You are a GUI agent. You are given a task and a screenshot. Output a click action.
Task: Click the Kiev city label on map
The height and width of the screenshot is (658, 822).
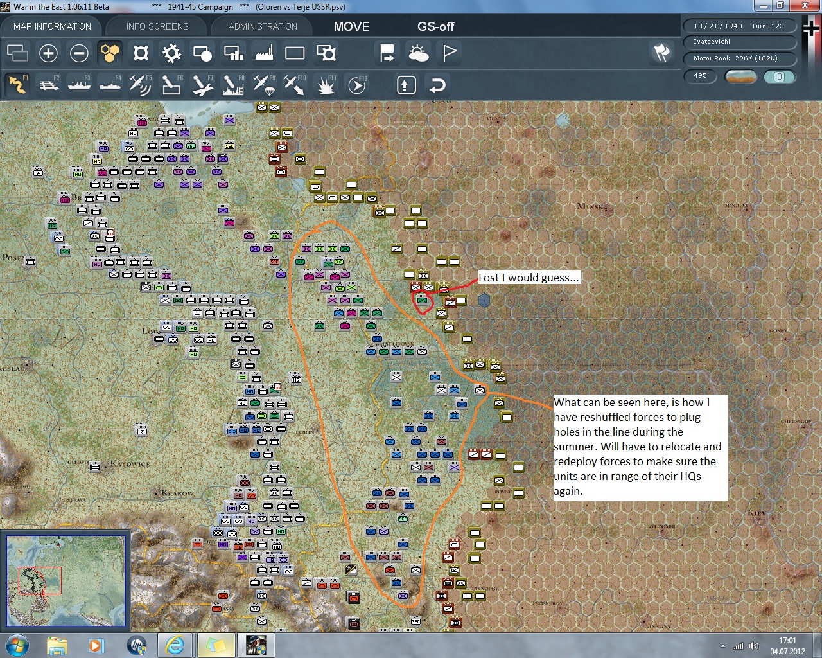756,513
